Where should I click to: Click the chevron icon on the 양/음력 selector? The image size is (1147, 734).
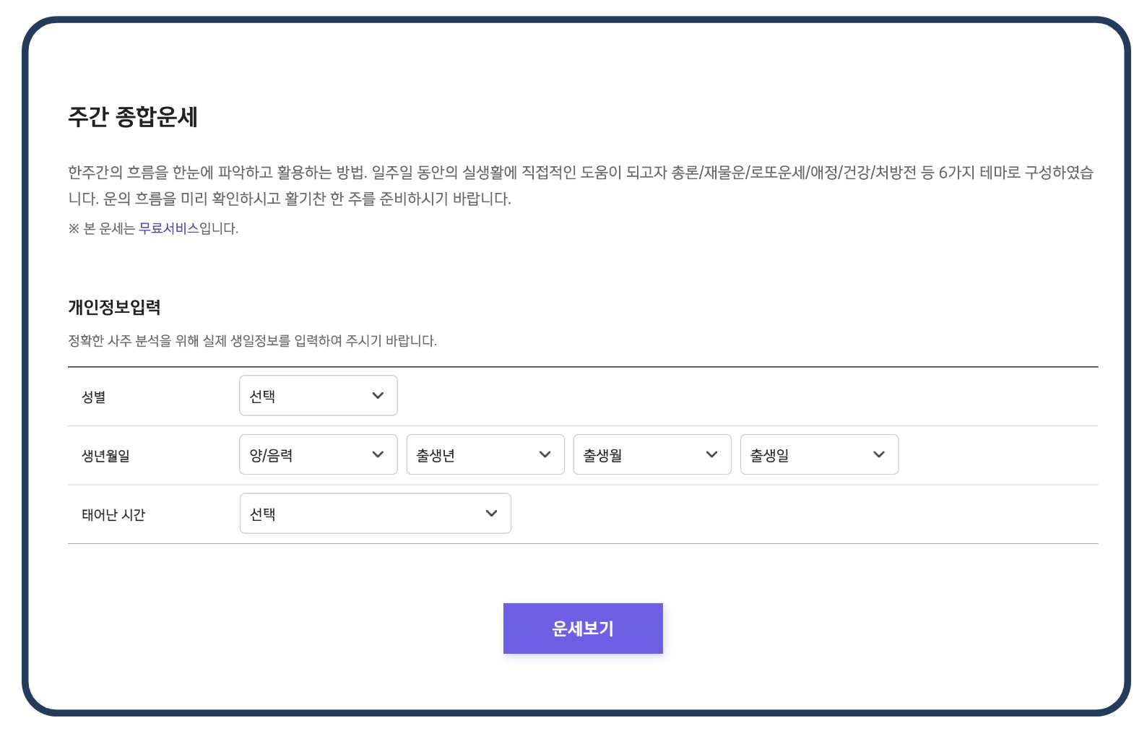click(377, 454)
